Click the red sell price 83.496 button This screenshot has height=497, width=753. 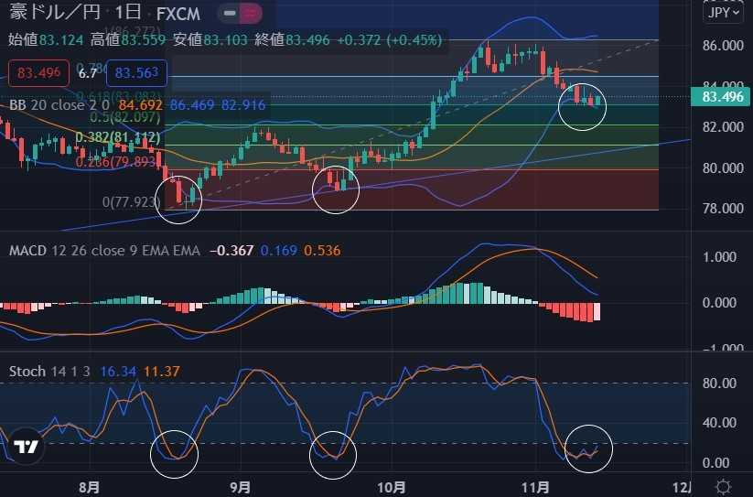coord(39,73)
